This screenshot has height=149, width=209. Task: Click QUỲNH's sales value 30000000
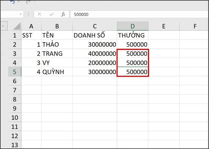(95, 72)
